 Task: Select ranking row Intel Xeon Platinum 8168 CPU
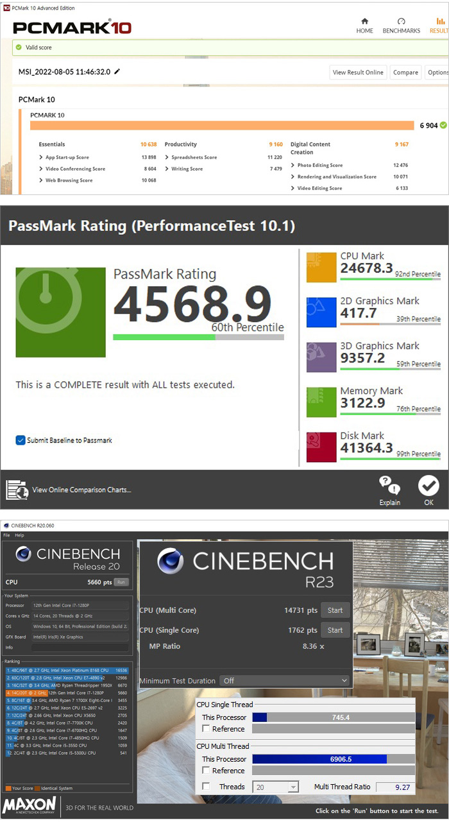(x=67, y=670)
